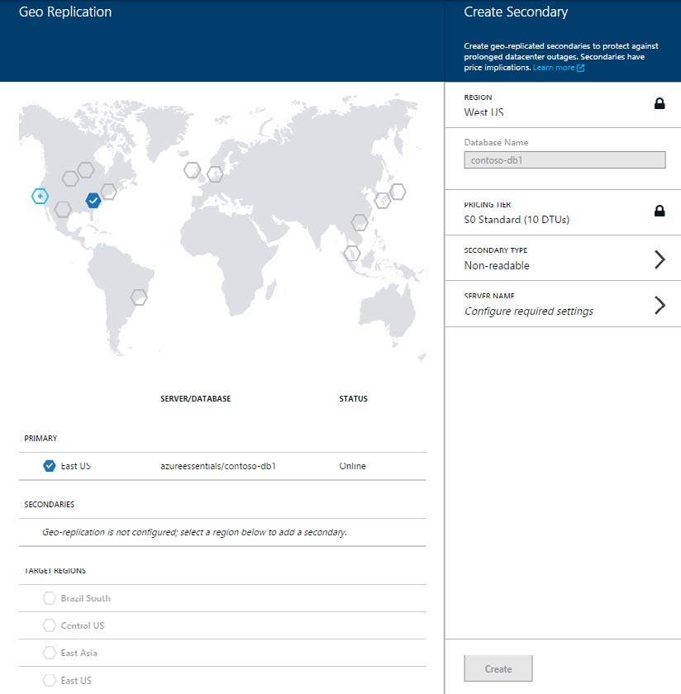Click the checked East US hexagon on map
Screen dimensions: 681x694
click(x=93, y=200)
